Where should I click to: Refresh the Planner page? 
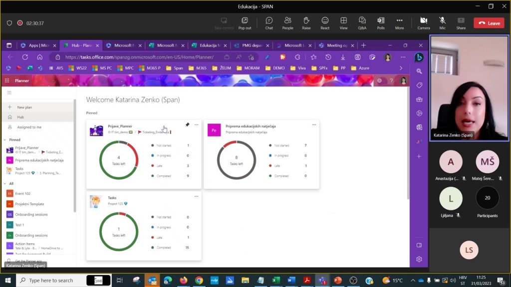click(25, 57)
